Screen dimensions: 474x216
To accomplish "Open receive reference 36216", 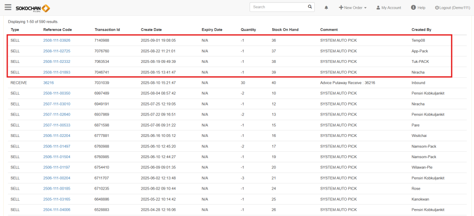I will (x=49, y=82).
